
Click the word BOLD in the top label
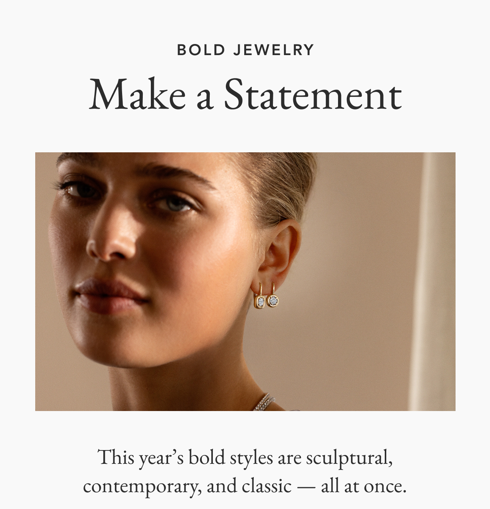pos(201,50)
